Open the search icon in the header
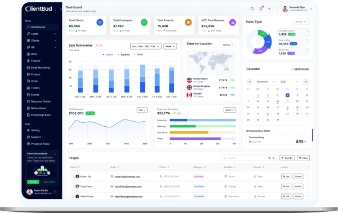This screenshot has height=213, width=338. coord(252,9)
